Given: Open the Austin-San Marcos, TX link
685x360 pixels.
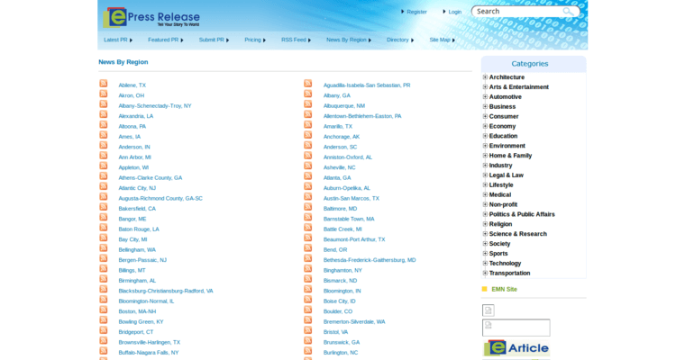Looking at the screenshot, I should 352,198.
